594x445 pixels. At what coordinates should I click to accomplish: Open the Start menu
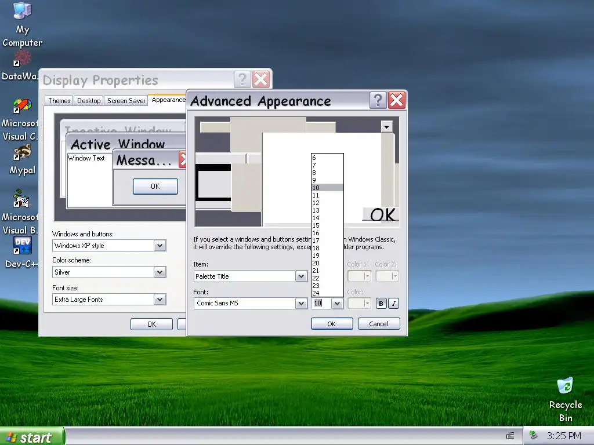pyautogui.click(x=32, y=437)
